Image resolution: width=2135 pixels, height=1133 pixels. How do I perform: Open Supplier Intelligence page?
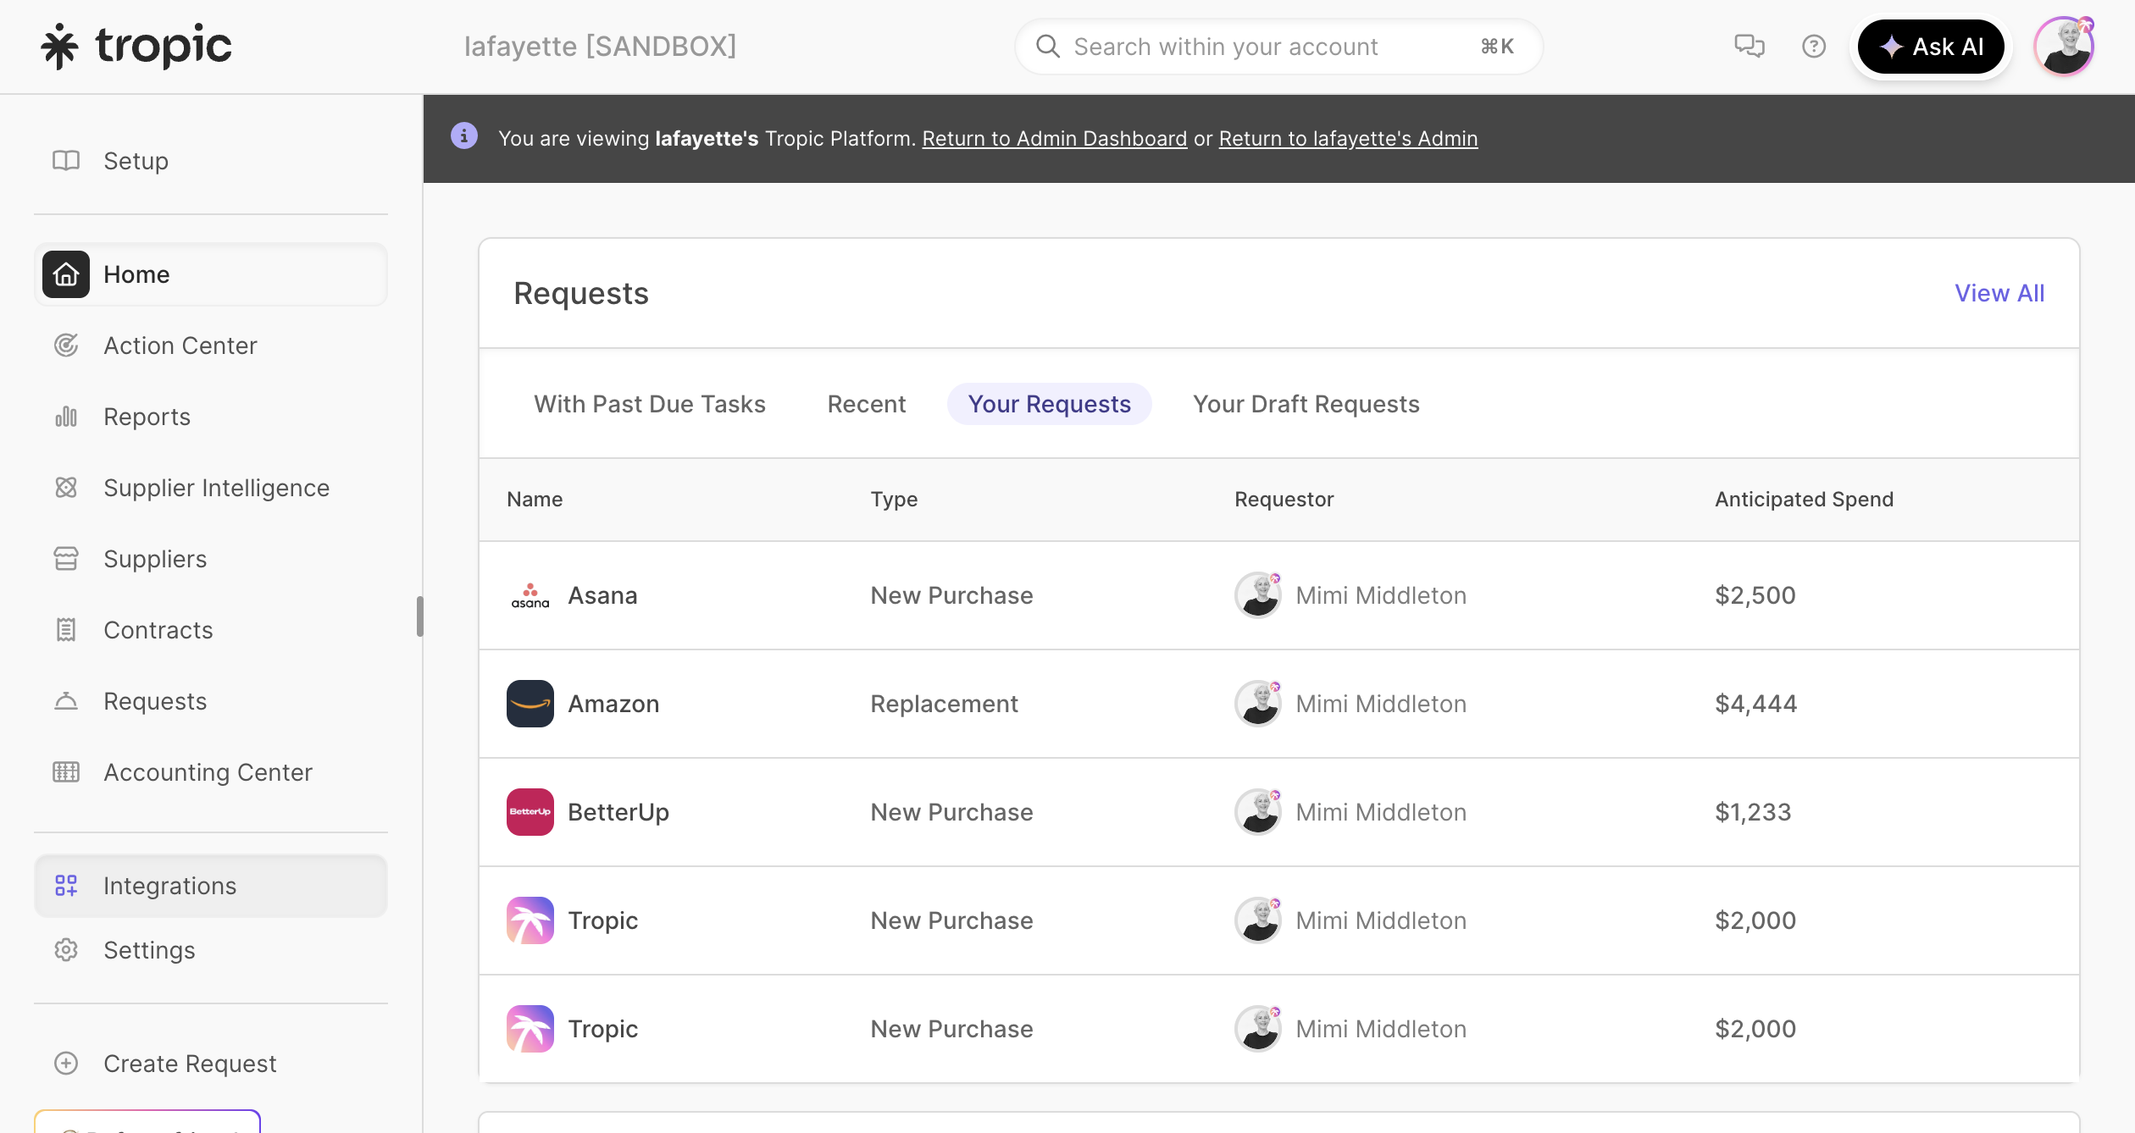(216, 488)
